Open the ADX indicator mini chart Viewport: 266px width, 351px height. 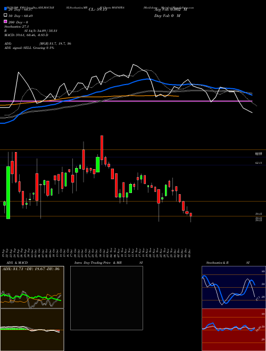[x=32, y=287]
